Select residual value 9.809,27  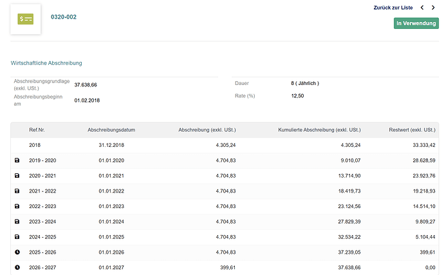pos(425,222)
